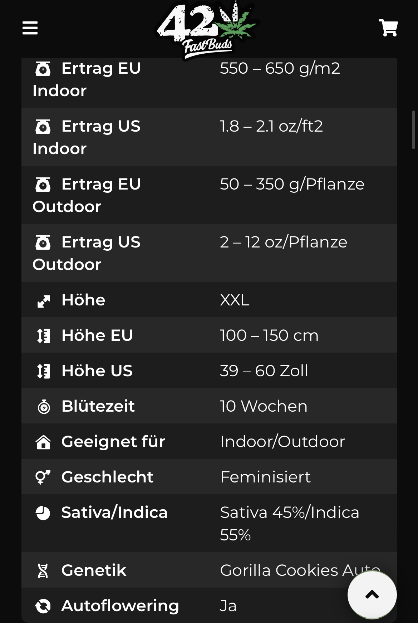Select the Indoor/Outdoor value text
Image resolution: width=418 pixels, height=623 pixels.
coord(282,441)
